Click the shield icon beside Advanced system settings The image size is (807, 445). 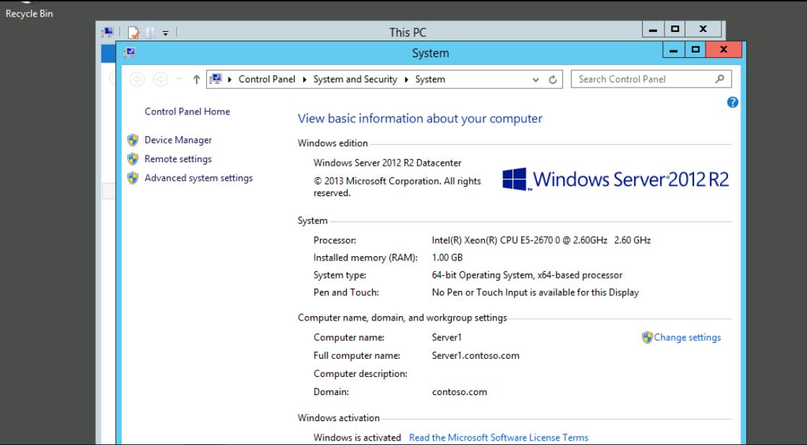pyautogui.click(x=132, y=178)
